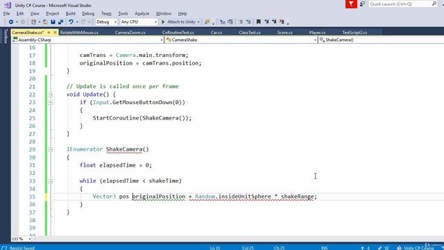Open the Any CPU platform dropdown
Image resolution: width=444 pixels, height=250 pixels.
coord(139,22)
